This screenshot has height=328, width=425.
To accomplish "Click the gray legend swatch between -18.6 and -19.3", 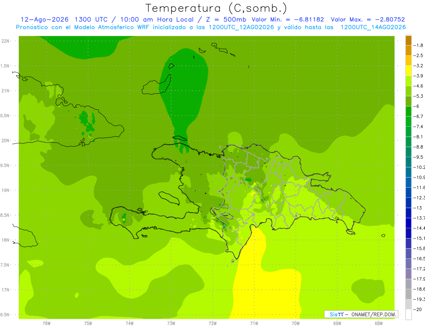I will [408, 294].
